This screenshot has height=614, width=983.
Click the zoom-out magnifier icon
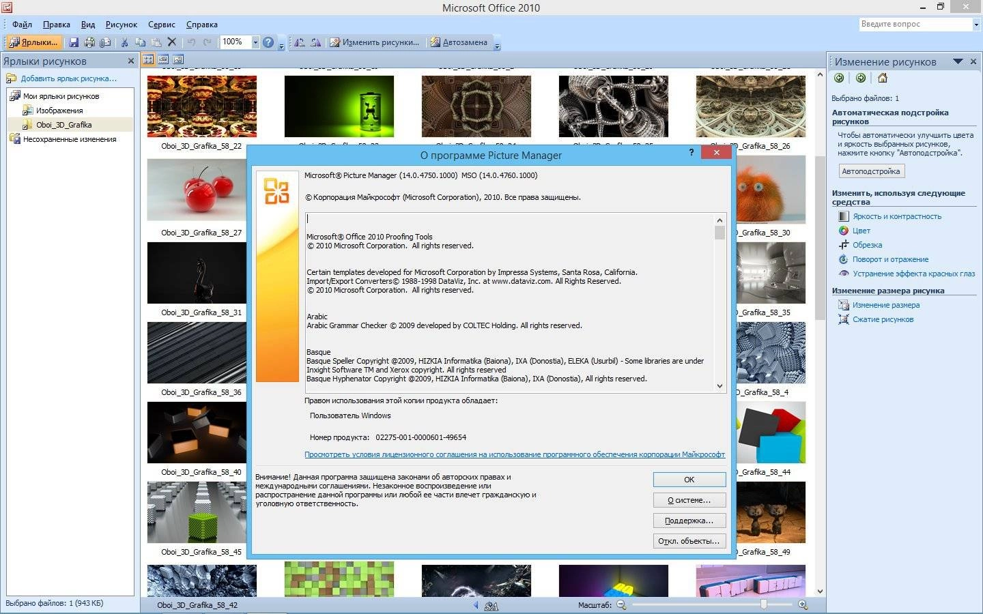click(x=621, y=604)
